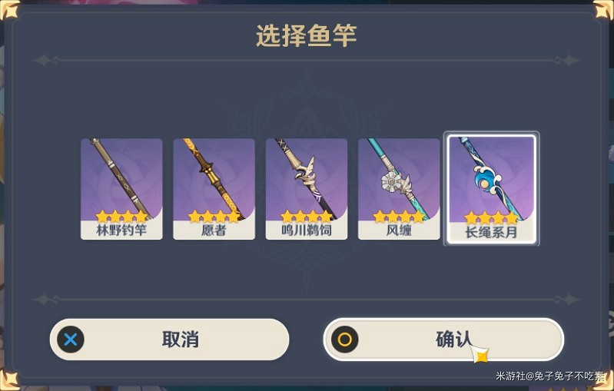Select the 林野钓竿 fishing rod image
614x391 pixels.
coord(121,180)
